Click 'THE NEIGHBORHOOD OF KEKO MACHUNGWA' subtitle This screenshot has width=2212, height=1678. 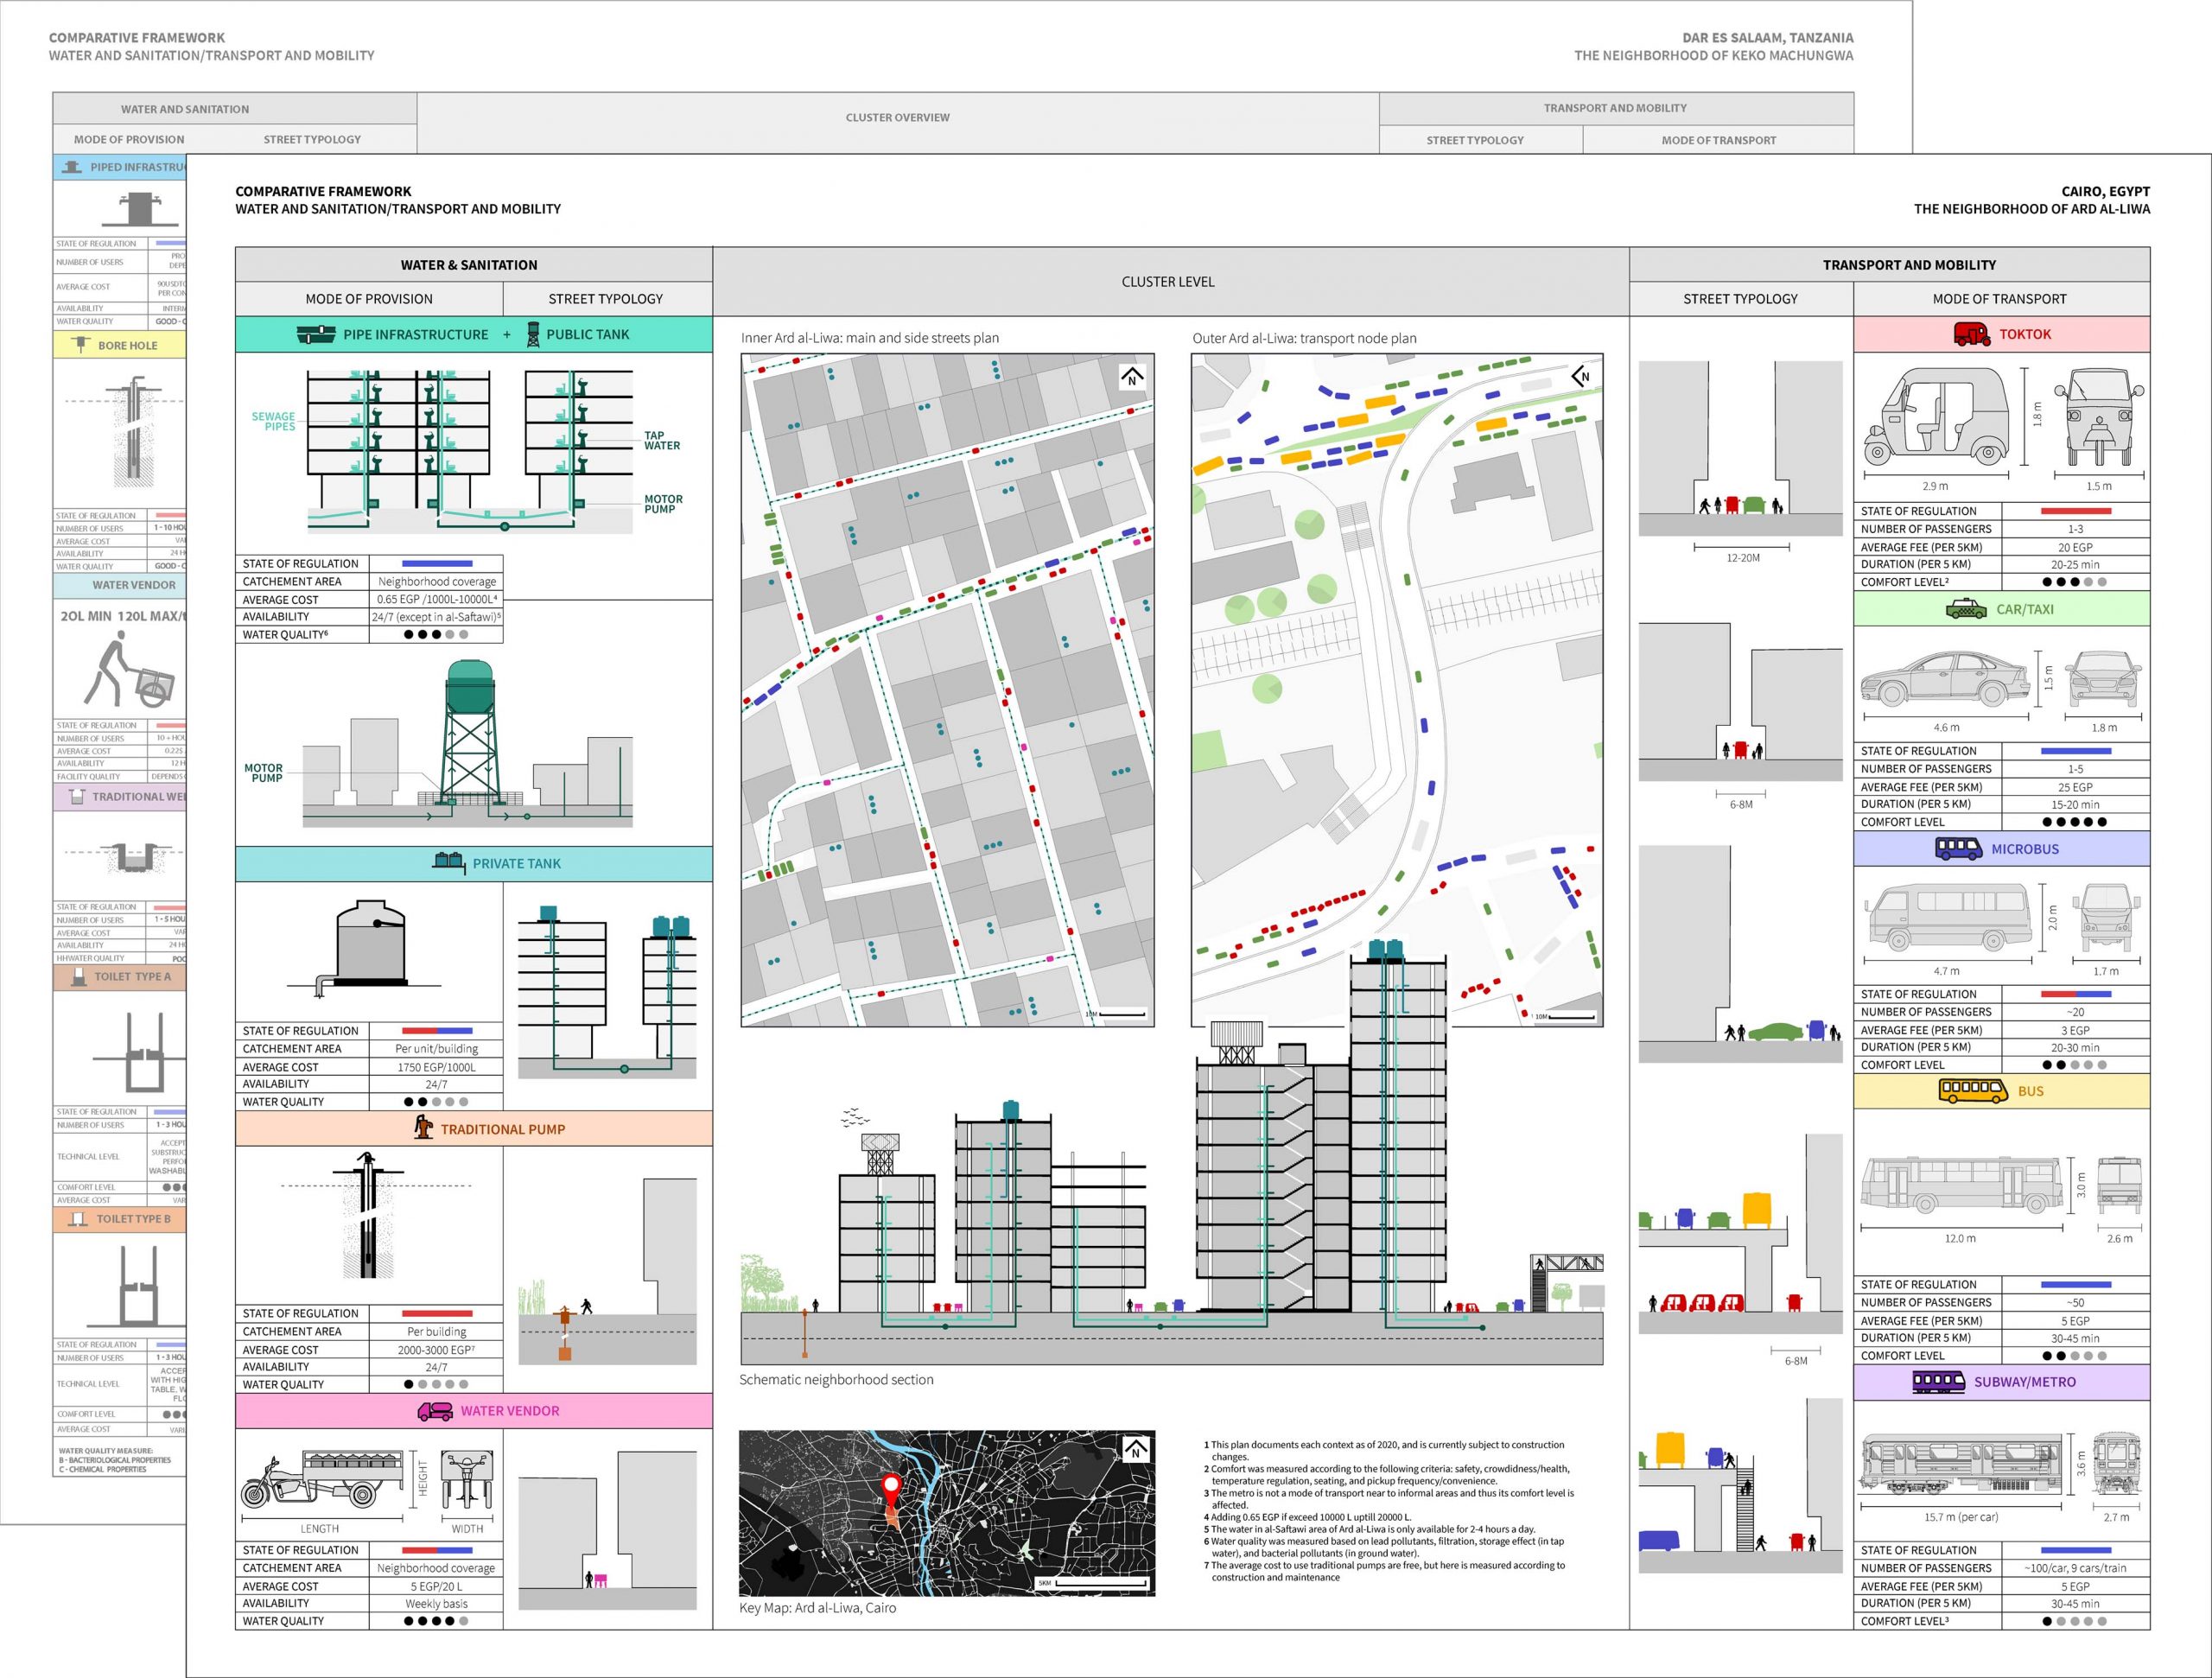tap(1713, 56)
